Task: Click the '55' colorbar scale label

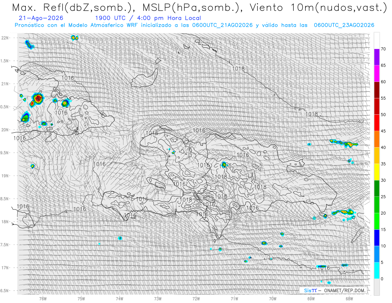Action: (383, 98)
